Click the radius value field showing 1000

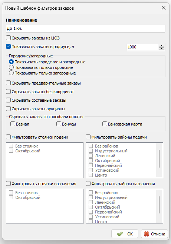coord(142,47)
